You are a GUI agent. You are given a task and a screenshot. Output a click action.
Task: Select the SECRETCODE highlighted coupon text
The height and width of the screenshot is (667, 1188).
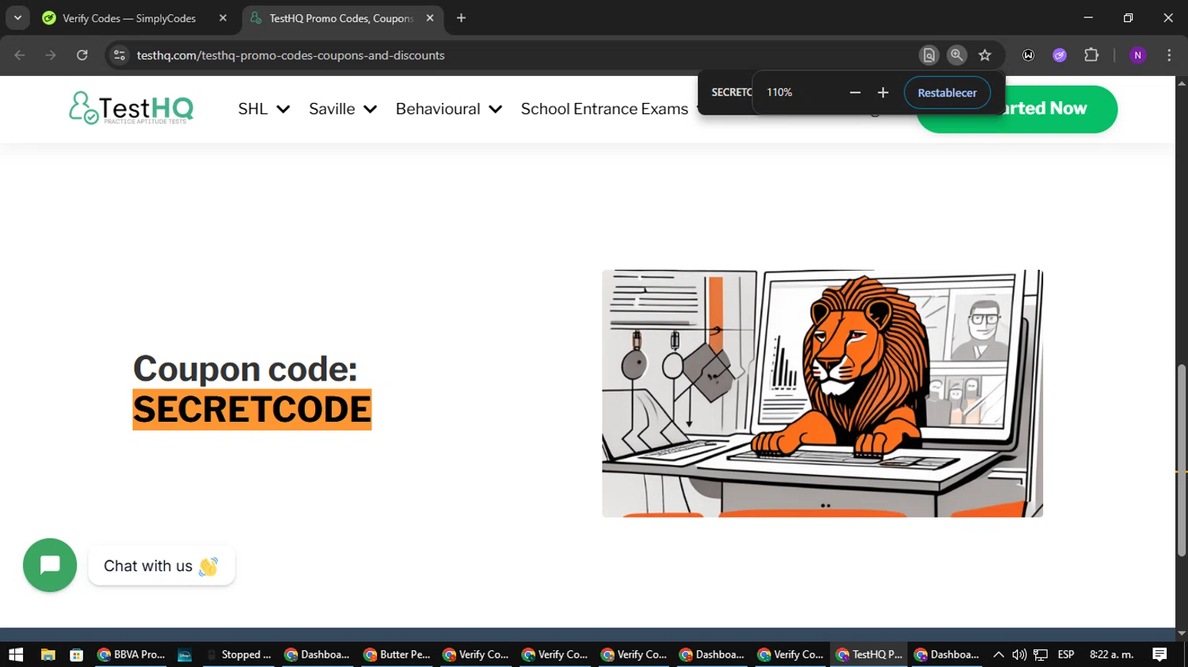point(252,409)
